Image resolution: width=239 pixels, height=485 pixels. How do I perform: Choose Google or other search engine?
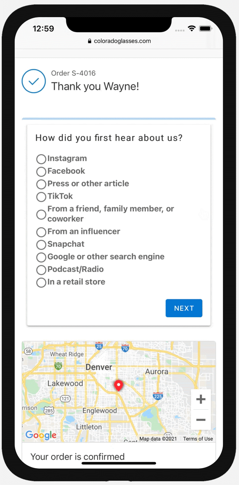(x=41, y=257)
